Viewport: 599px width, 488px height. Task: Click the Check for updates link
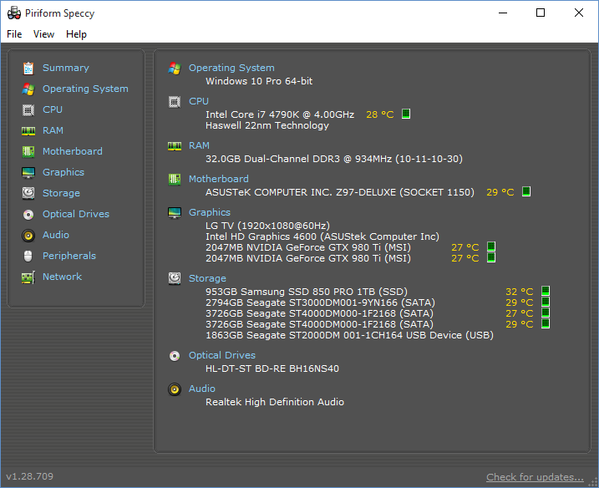coord(535,477)
